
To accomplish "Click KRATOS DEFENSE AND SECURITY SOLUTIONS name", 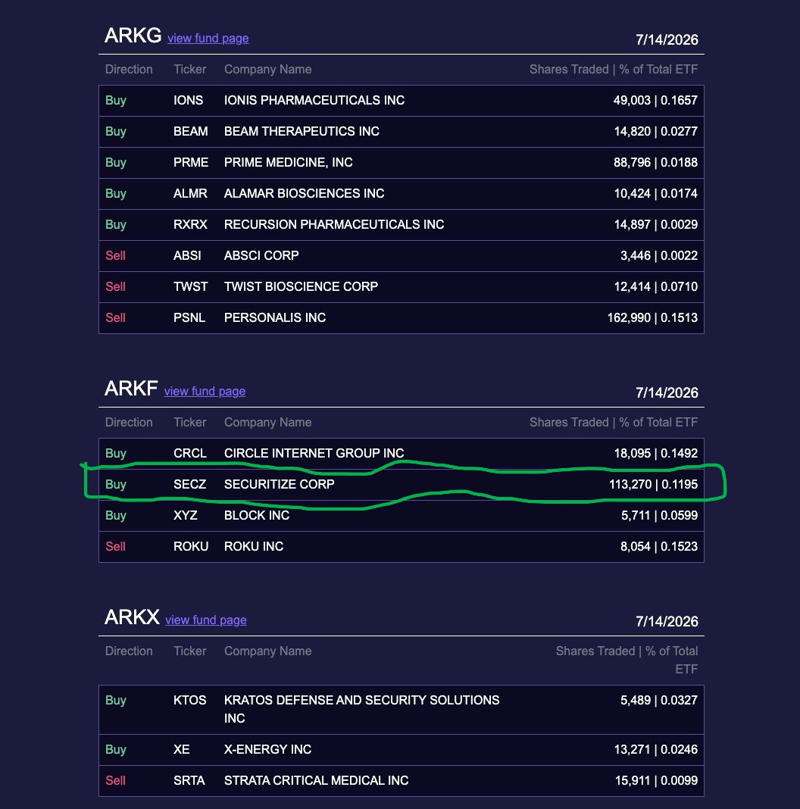I will (x=362, y=709).
